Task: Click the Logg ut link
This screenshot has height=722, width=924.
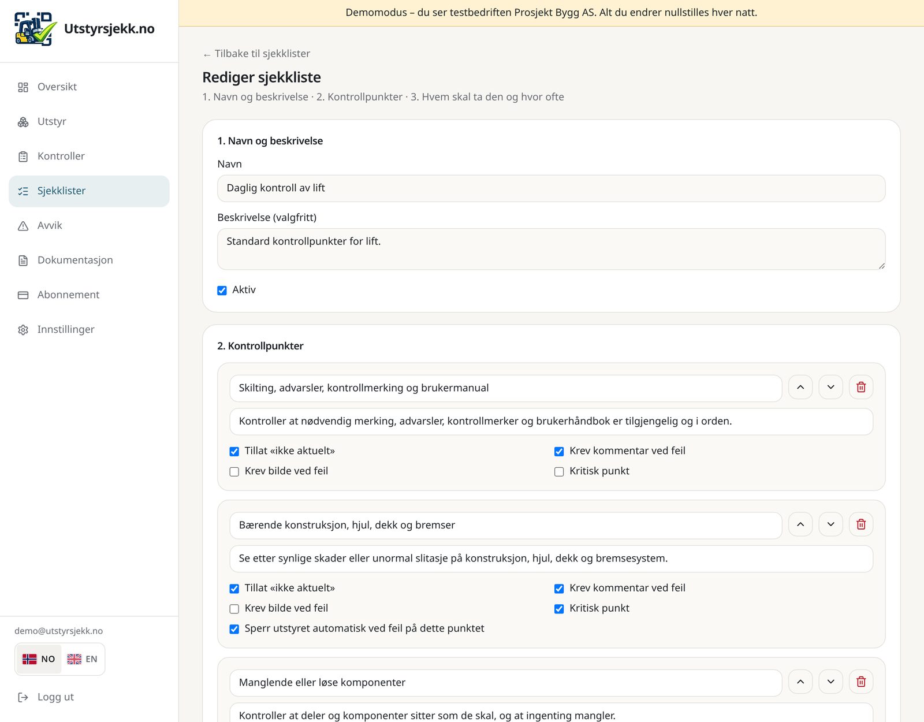Action: pos(46,697)
